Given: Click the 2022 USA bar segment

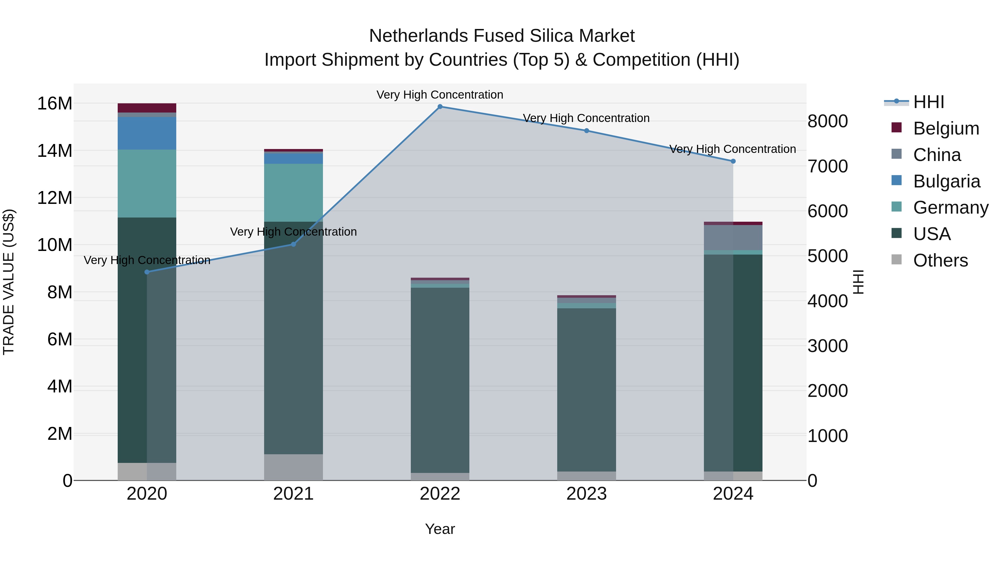Looking at the screenshot, I should tap(440, 380).
